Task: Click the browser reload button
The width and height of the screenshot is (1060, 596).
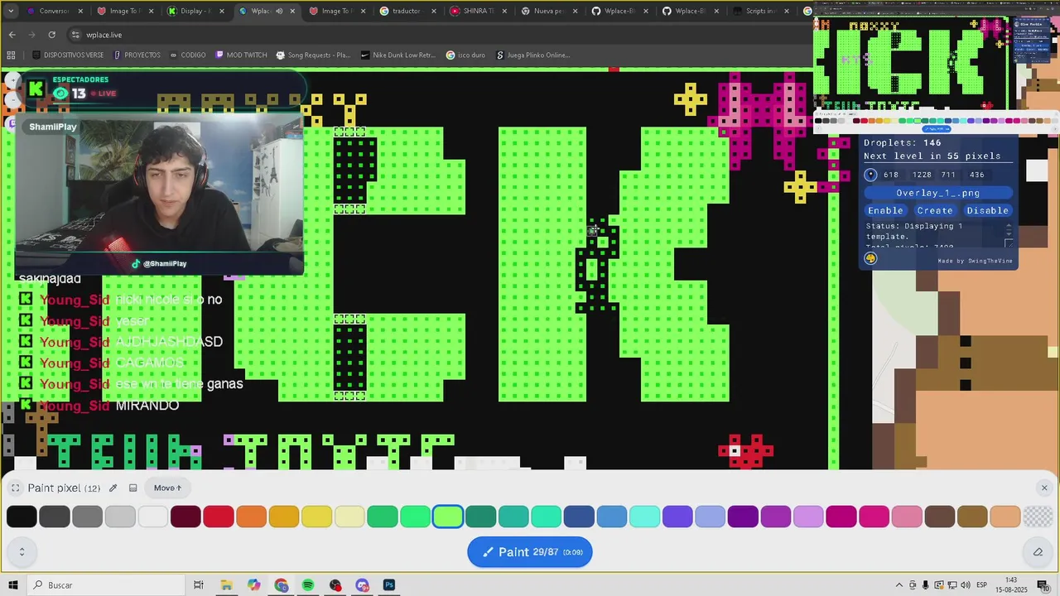Action: pos(51,35)
